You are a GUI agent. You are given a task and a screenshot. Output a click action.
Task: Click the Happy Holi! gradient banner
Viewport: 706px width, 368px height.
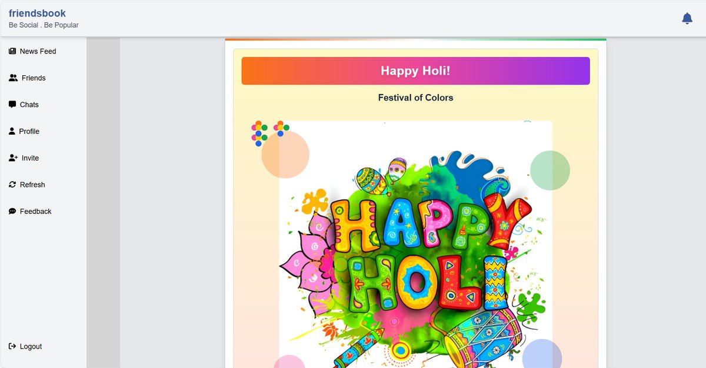coord(415,71)
